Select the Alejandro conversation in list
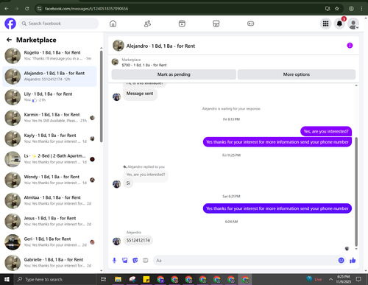The height and width of the screenshot is (285, 368). pyautogui.click(x=49, y=77)
